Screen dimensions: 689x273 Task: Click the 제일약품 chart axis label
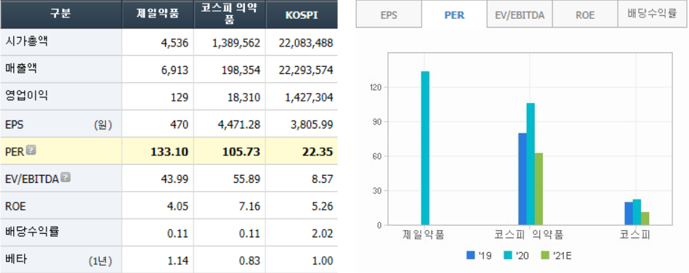[424, 235]
